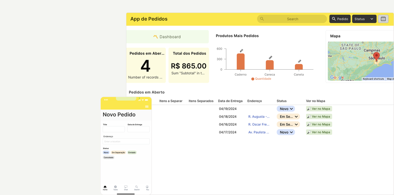
Task: Click the Pedido search button
Action: 340,19
